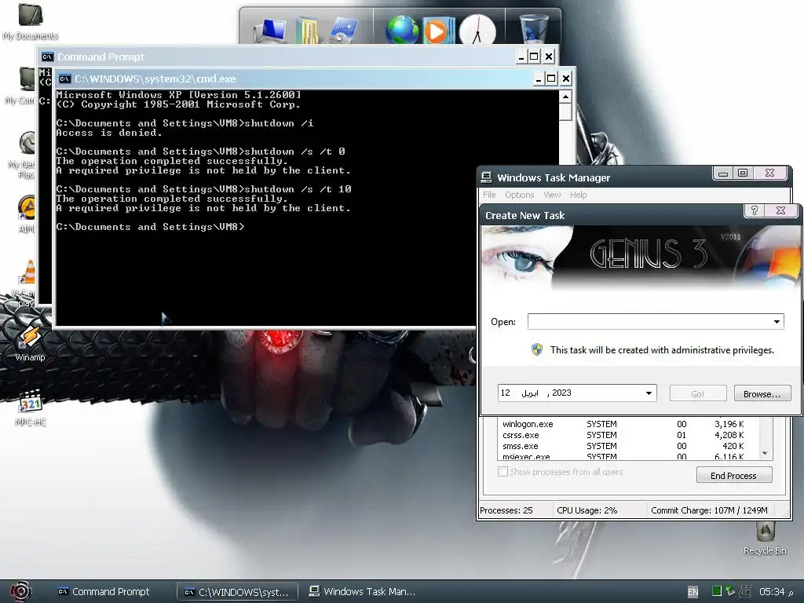
Task: Launch the orange media player icon in the dock
Action: [437, 31]
